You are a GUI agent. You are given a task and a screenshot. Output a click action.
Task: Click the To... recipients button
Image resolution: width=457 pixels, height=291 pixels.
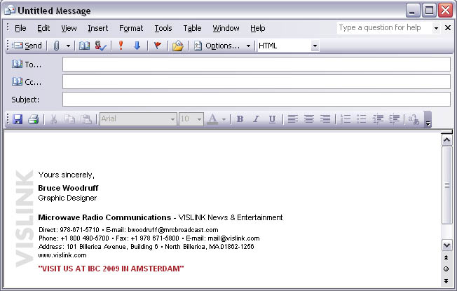[x=27, y=65]
